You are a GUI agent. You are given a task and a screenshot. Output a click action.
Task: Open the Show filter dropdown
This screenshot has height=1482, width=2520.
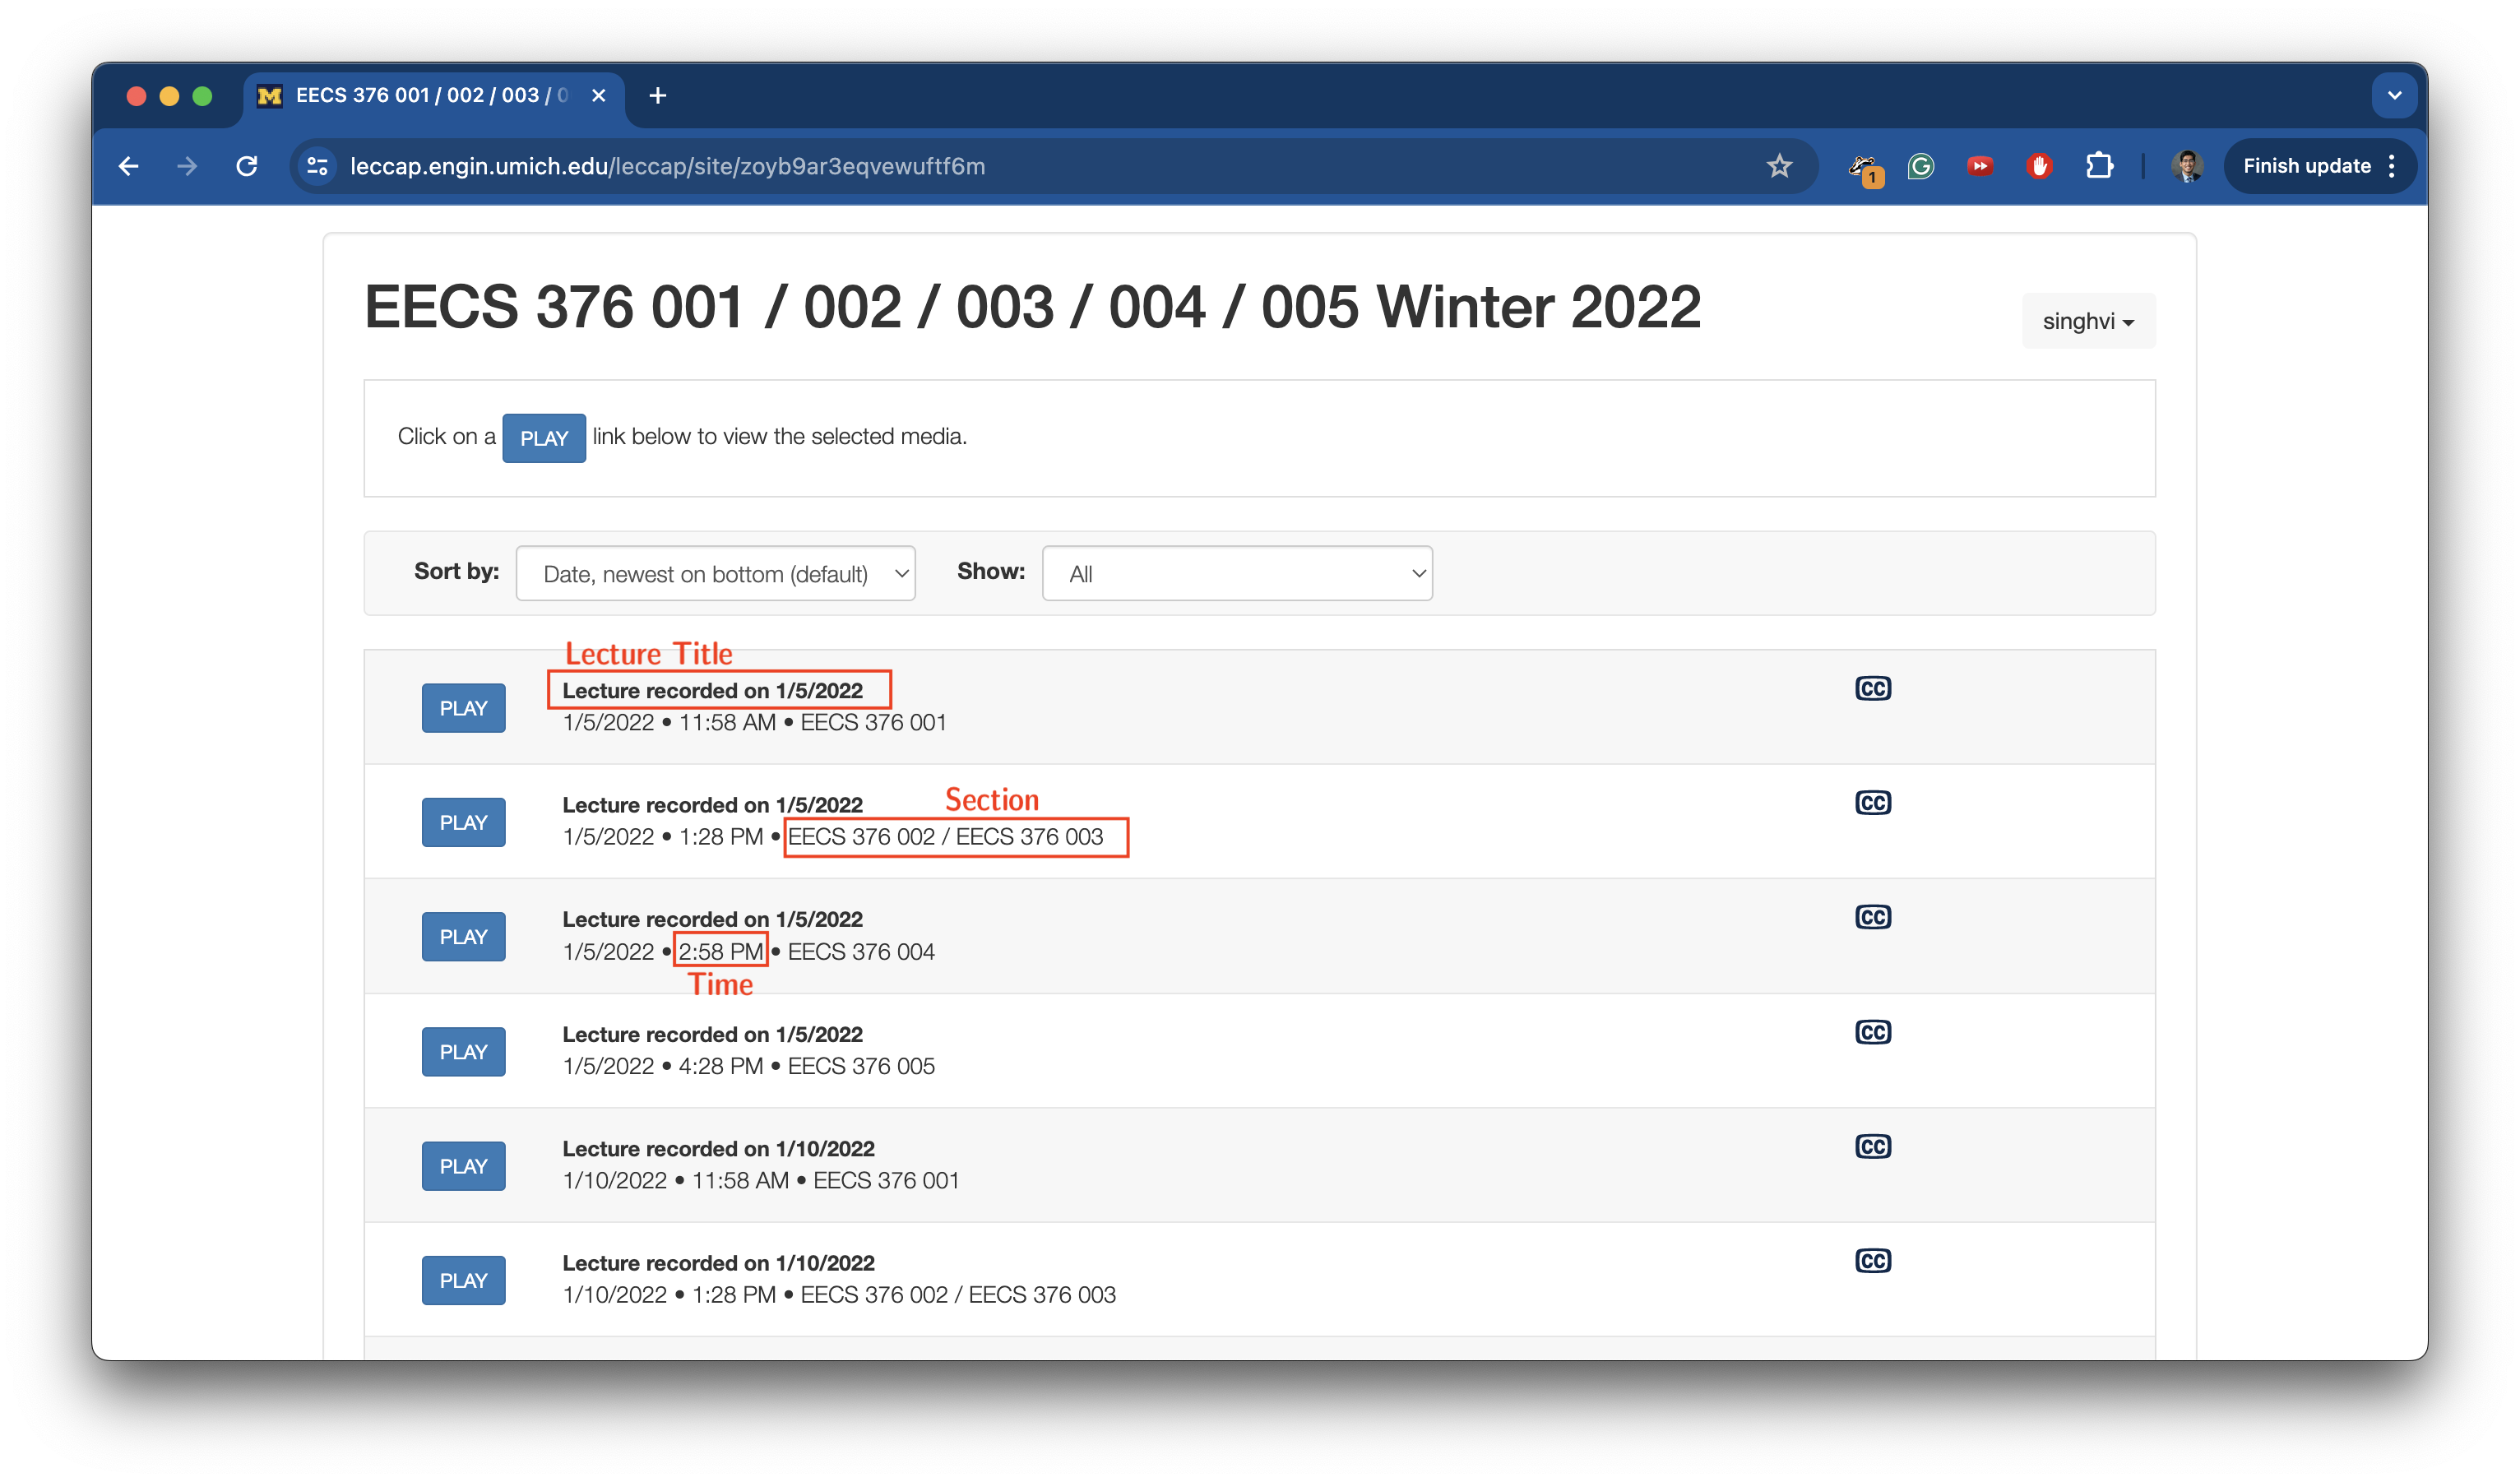(1236, 573)
